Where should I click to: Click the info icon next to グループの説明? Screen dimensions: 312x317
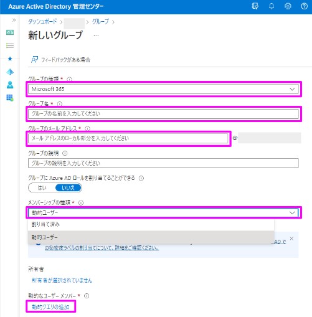point(65,153)
